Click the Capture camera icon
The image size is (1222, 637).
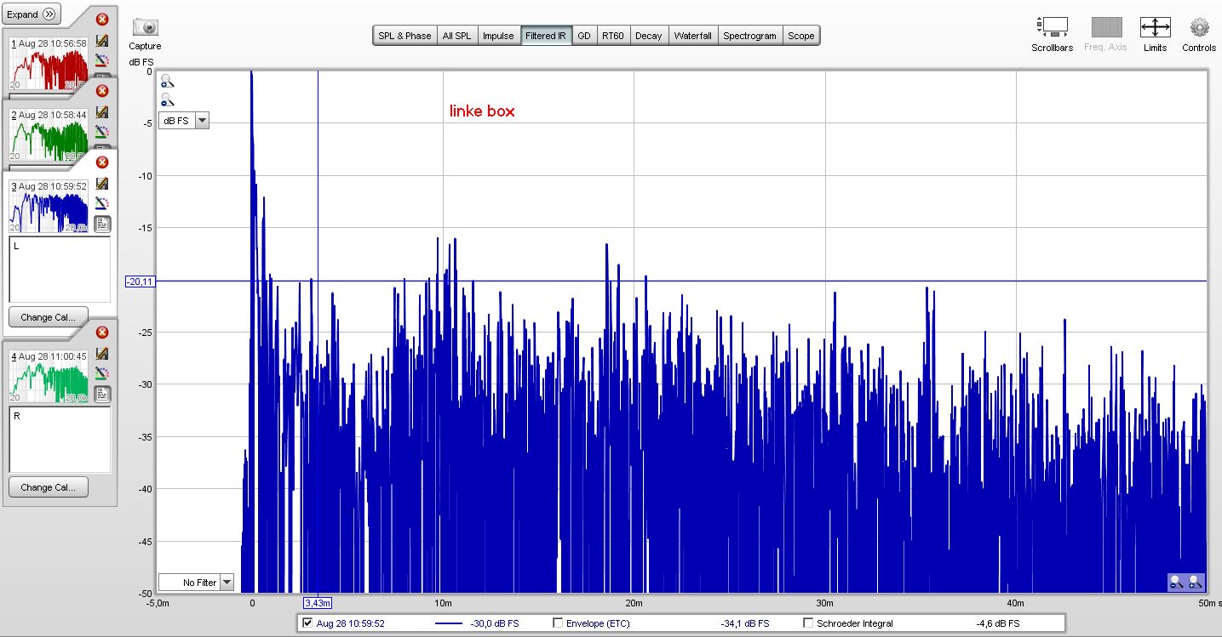(145, 27)
